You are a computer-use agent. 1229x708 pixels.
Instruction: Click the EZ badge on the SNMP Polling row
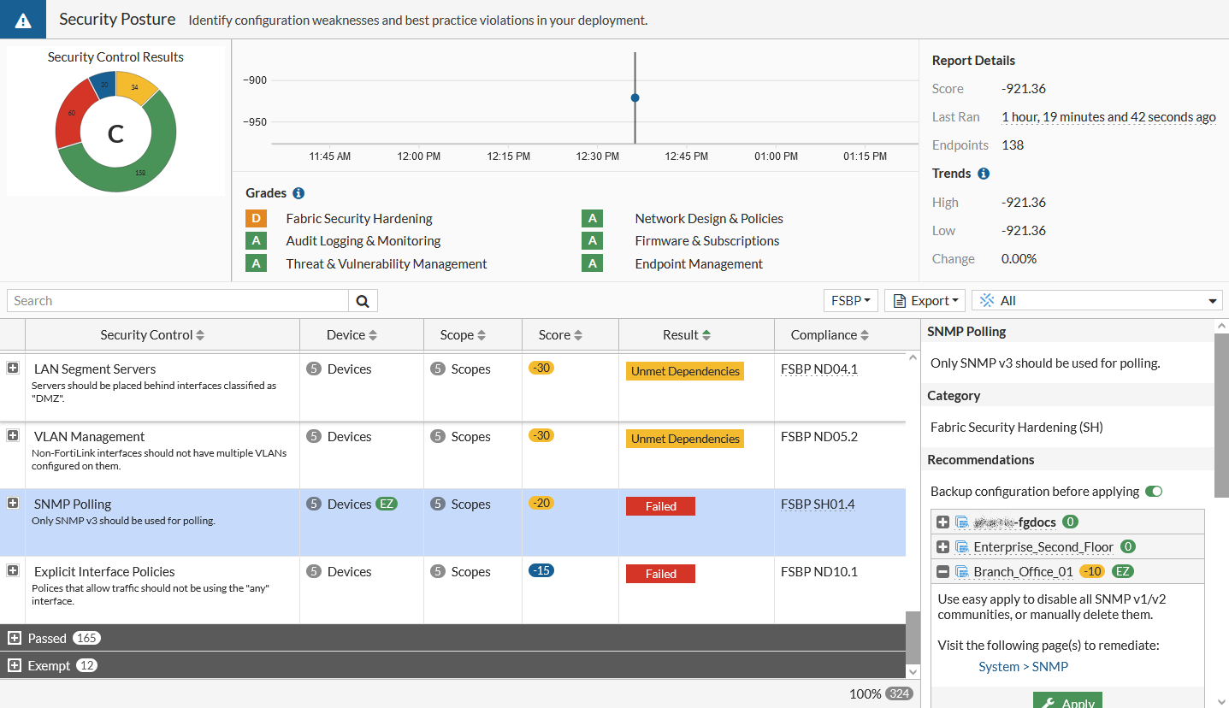[x=387, y=504]
